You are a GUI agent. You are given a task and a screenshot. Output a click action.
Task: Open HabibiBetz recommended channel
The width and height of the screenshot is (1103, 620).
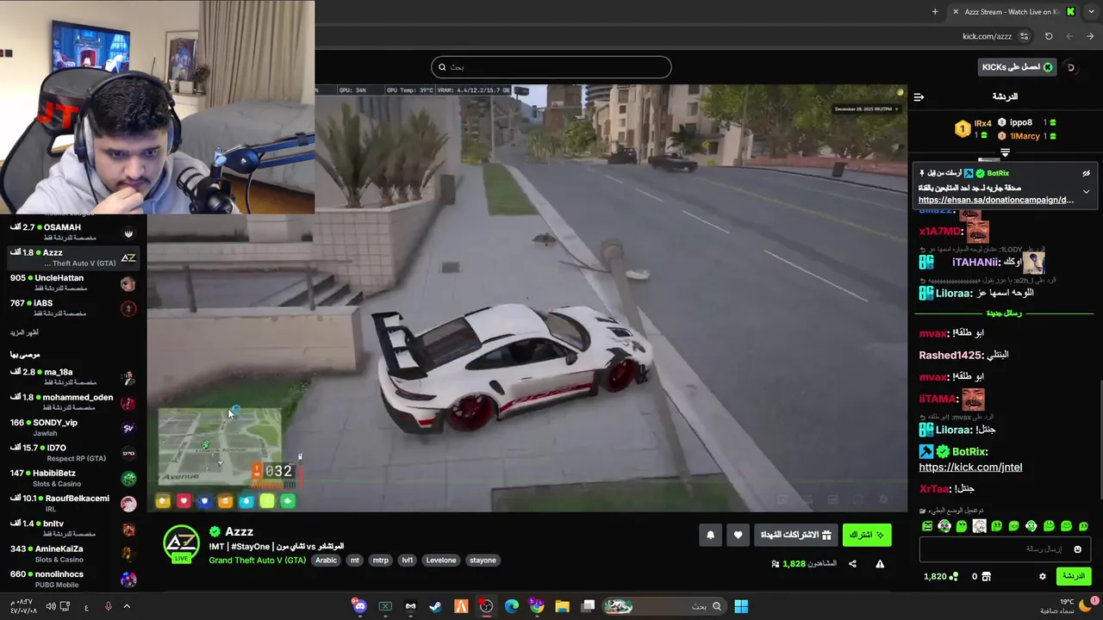73,477
